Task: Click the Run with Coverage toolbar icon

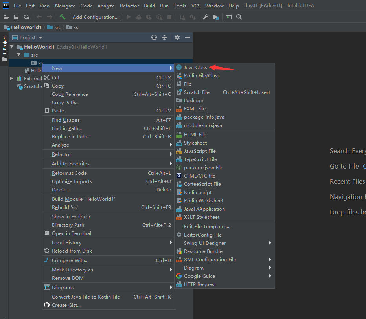Action: (x=149, y=17)
